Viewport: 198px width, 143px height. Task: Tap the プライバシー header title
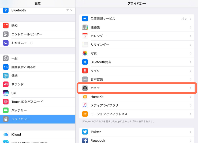[x=137, y=3]
